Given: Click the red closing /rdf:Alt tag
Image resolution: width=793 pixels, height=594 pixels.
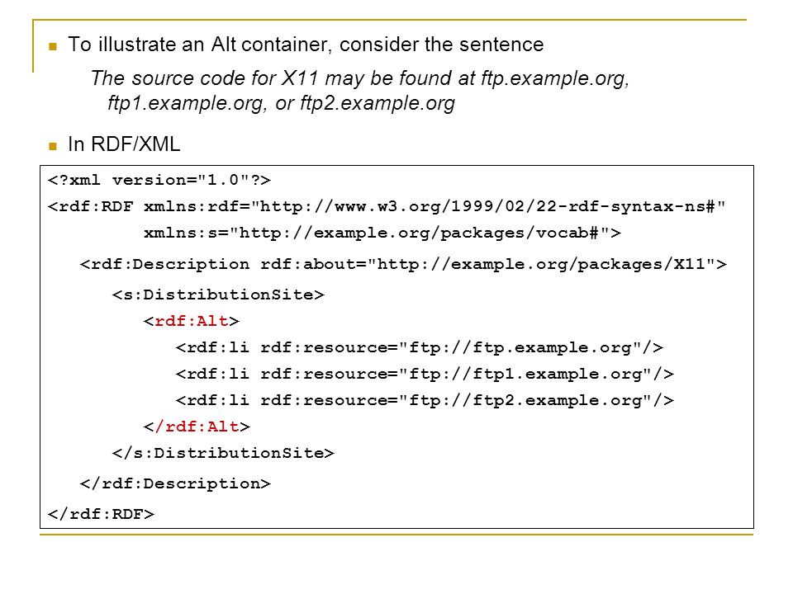Looking at the screenshot, I should (x=197, y=427).
